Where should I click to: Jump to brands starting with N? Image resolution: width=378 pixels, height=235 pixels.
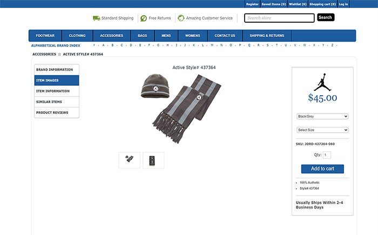[221, 45]
